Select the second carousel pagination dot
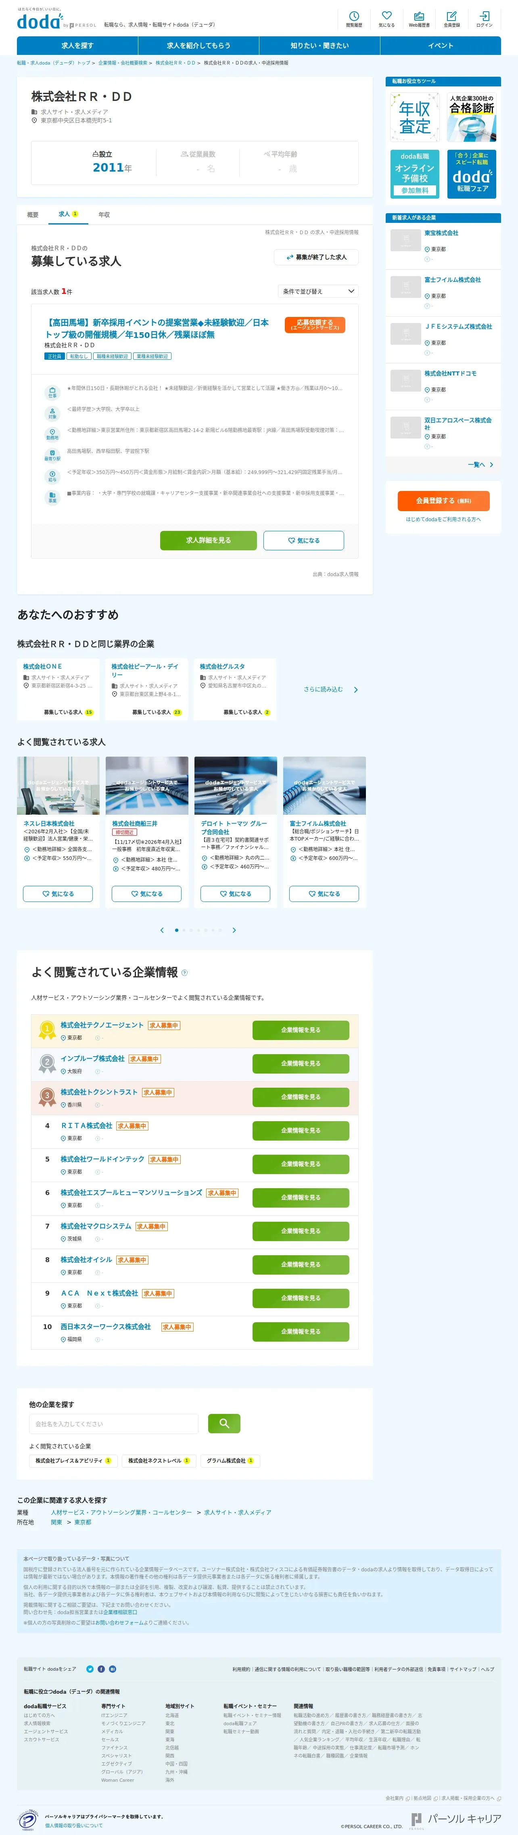Viewport: 518px width, 1835px height. (184, 930)
